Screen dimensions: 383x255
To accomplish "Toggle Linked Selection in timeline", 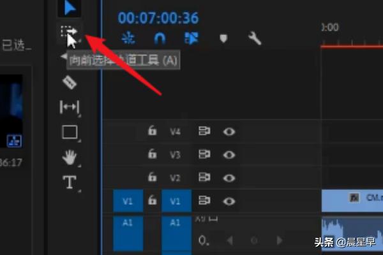I will tap(191, 38).
